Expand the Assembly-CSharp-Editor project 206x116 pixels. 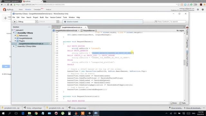14,46
